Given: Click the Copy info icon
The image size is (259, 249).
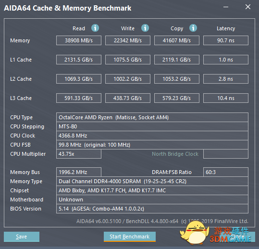Looking at the screenshot, I should tap(193, 28).
